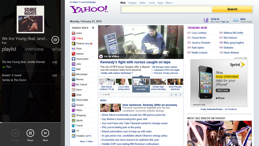Click the Shine icon
Screen dimensions: 259x146
[73, 110]
